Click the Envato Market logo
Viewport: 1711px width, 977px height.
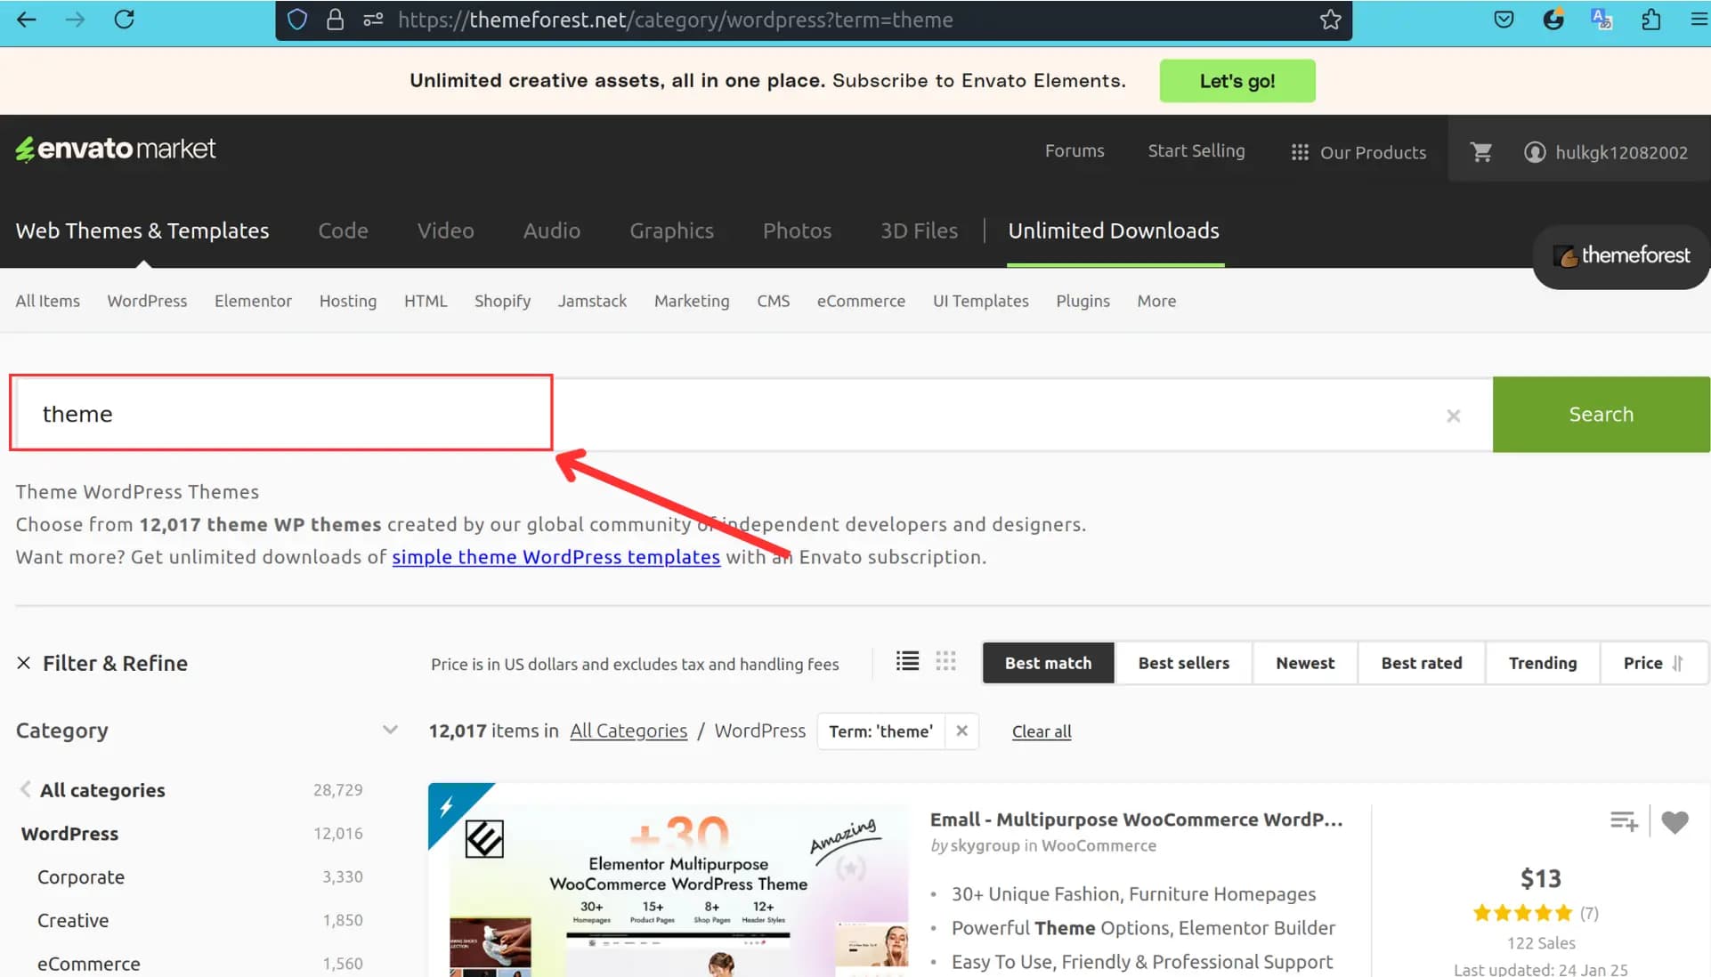click(116, 149)
